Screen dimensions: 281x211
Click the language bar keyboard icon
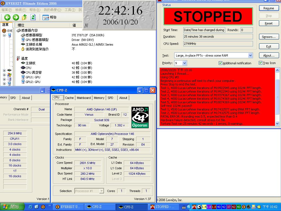pos(184,207)
